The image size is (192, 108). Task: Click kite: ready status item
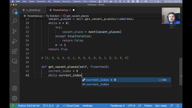(161, 106)
